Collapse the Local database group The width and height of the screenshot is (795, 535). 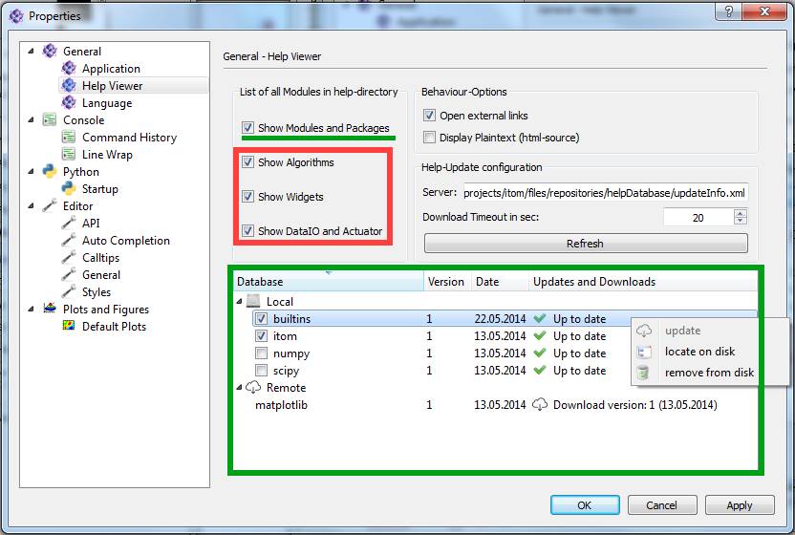point(239,302)
